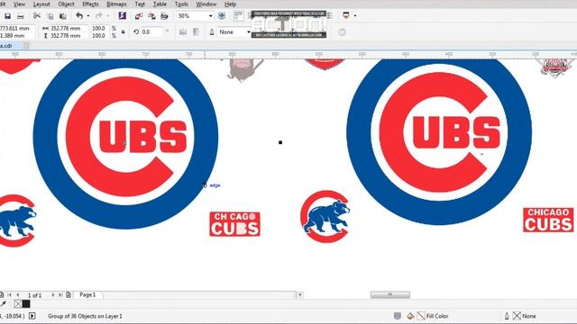Go to previous page arrow

pyautogui.click(x=18, y=294)
